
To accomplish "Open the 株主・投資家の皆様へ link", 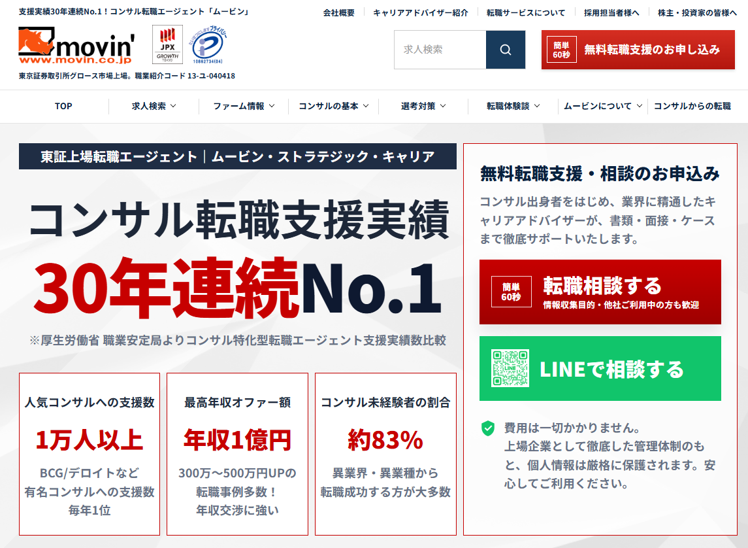I will (697, 13).
